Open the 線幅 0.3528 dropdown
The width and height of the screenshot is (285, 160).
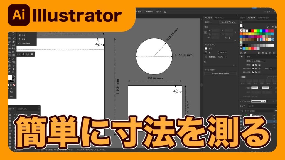point(264,61)
